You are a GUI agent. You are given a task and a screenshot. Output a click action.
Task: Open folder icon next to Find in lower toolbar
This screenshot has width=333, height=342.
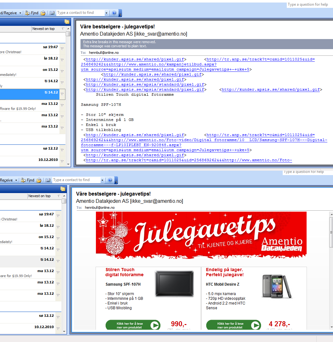click(39, 180)
